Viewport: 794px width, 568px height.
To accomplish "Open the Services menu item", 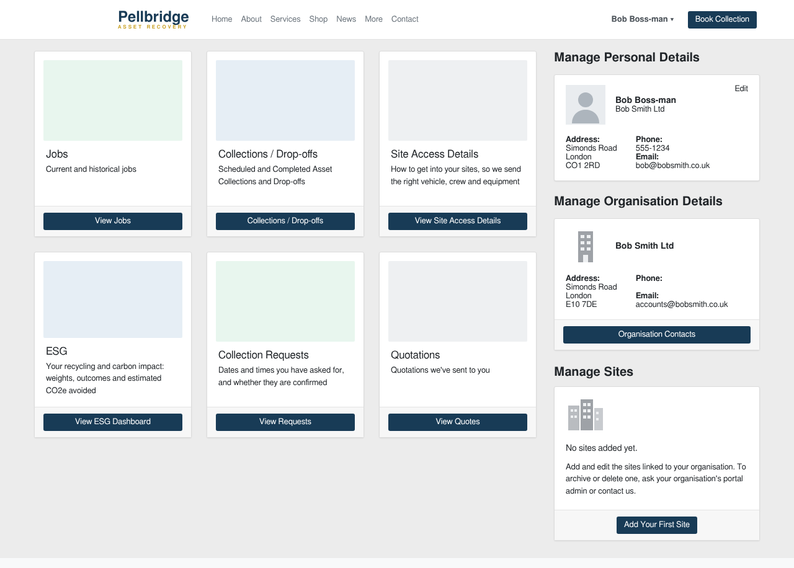I will (285, 19).
